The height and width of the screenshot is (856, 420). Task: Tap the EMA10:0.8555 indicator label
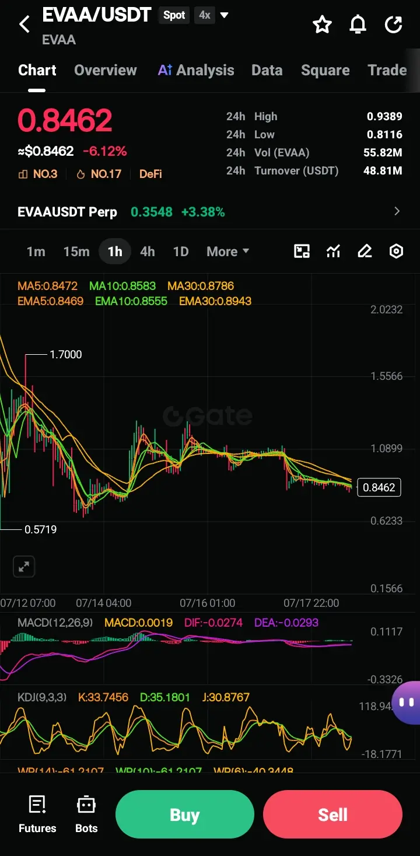[131, 301]
